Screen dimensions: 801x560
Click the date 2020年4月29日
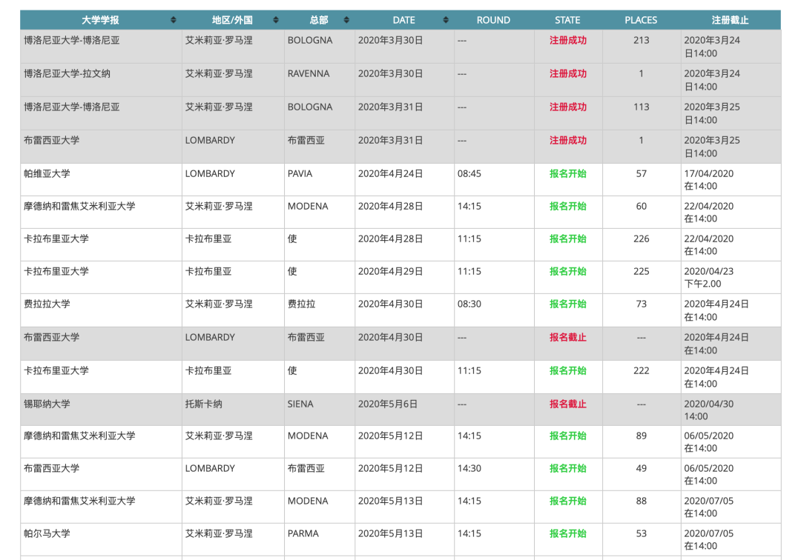(390, 271)
